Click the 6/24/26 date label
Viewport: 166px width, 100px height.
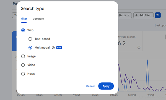click(21, 95)
